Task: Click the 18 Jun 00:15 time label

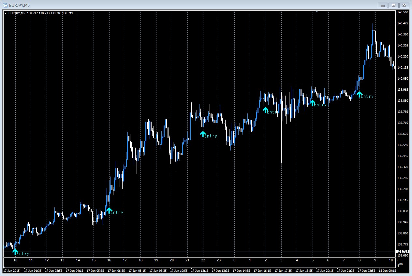Action: 387,270
